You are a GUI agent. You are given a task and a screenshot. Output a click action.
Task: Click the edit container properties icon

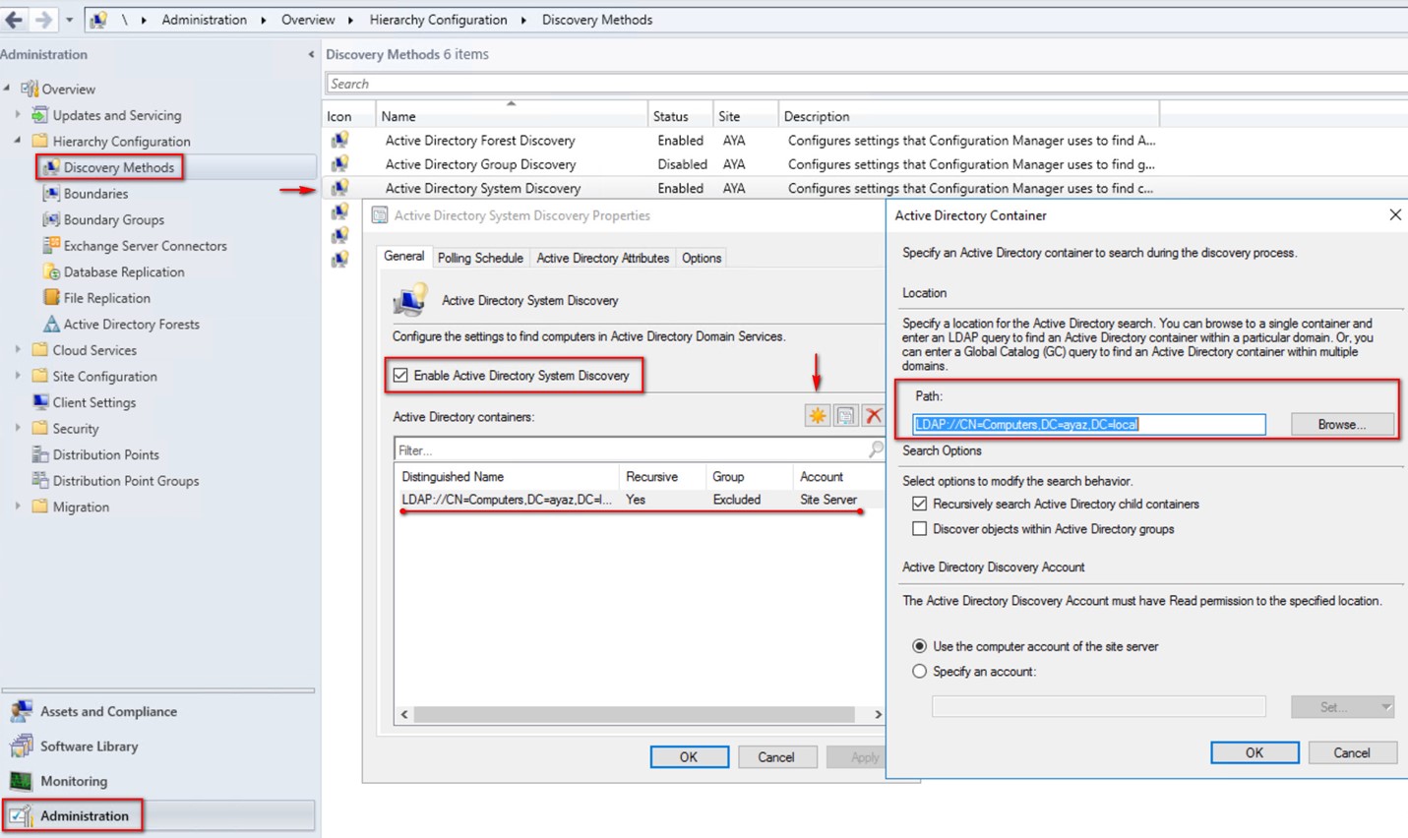(845, 416)
